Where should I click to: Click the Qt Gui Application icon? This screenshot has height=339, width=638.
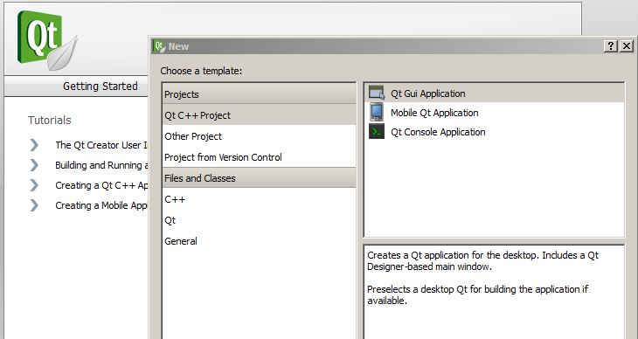click(x=377, y=93)
